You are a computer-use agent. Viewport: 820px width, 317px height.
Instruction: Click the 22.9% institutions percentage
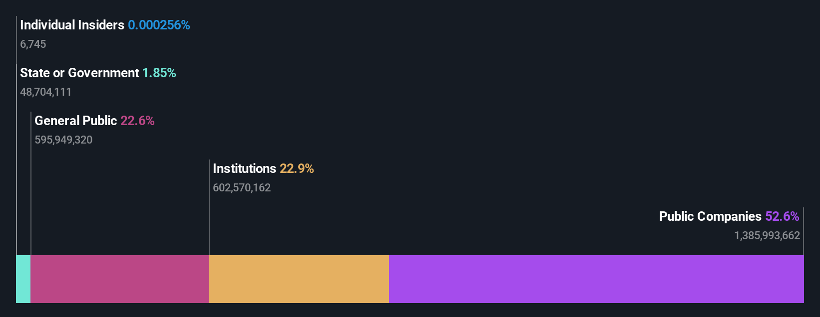pos(297,168)
